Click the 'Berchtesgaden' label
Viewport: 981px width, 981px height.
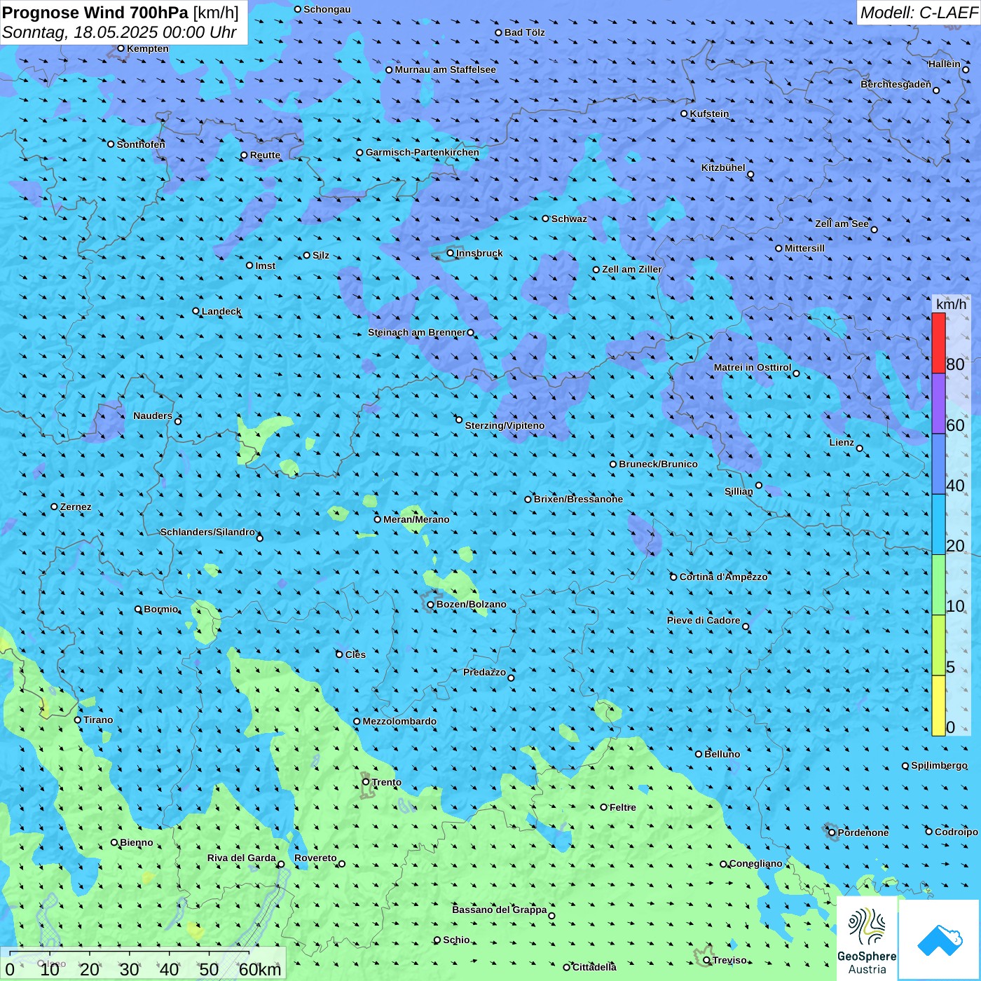[x=896, y=84]
